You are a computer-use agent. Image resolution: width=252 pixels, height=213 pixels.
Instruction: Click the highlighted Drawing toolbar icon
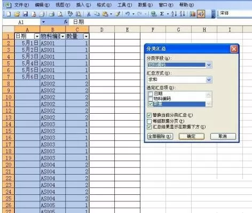click(x=201, y=14)
